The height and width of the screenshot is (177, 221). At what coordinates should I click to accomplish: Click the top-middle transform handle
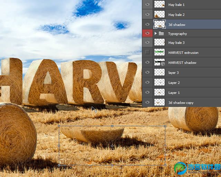[x=112, y=126]
